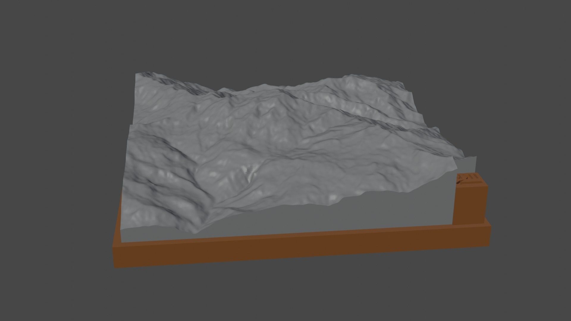
Task: Click the empty background left of the terrain
Action: (59, 149)
